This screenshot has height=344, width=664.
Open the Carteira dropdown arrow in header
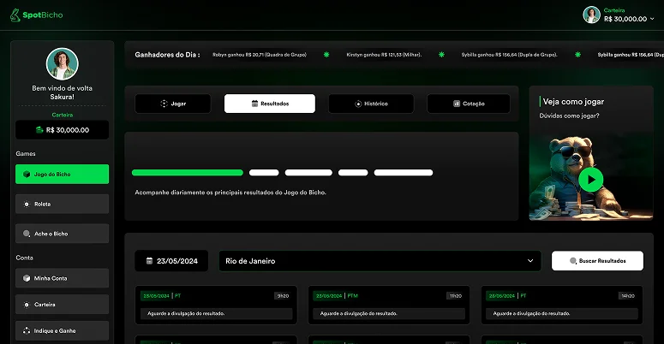(x=652, y=19)
